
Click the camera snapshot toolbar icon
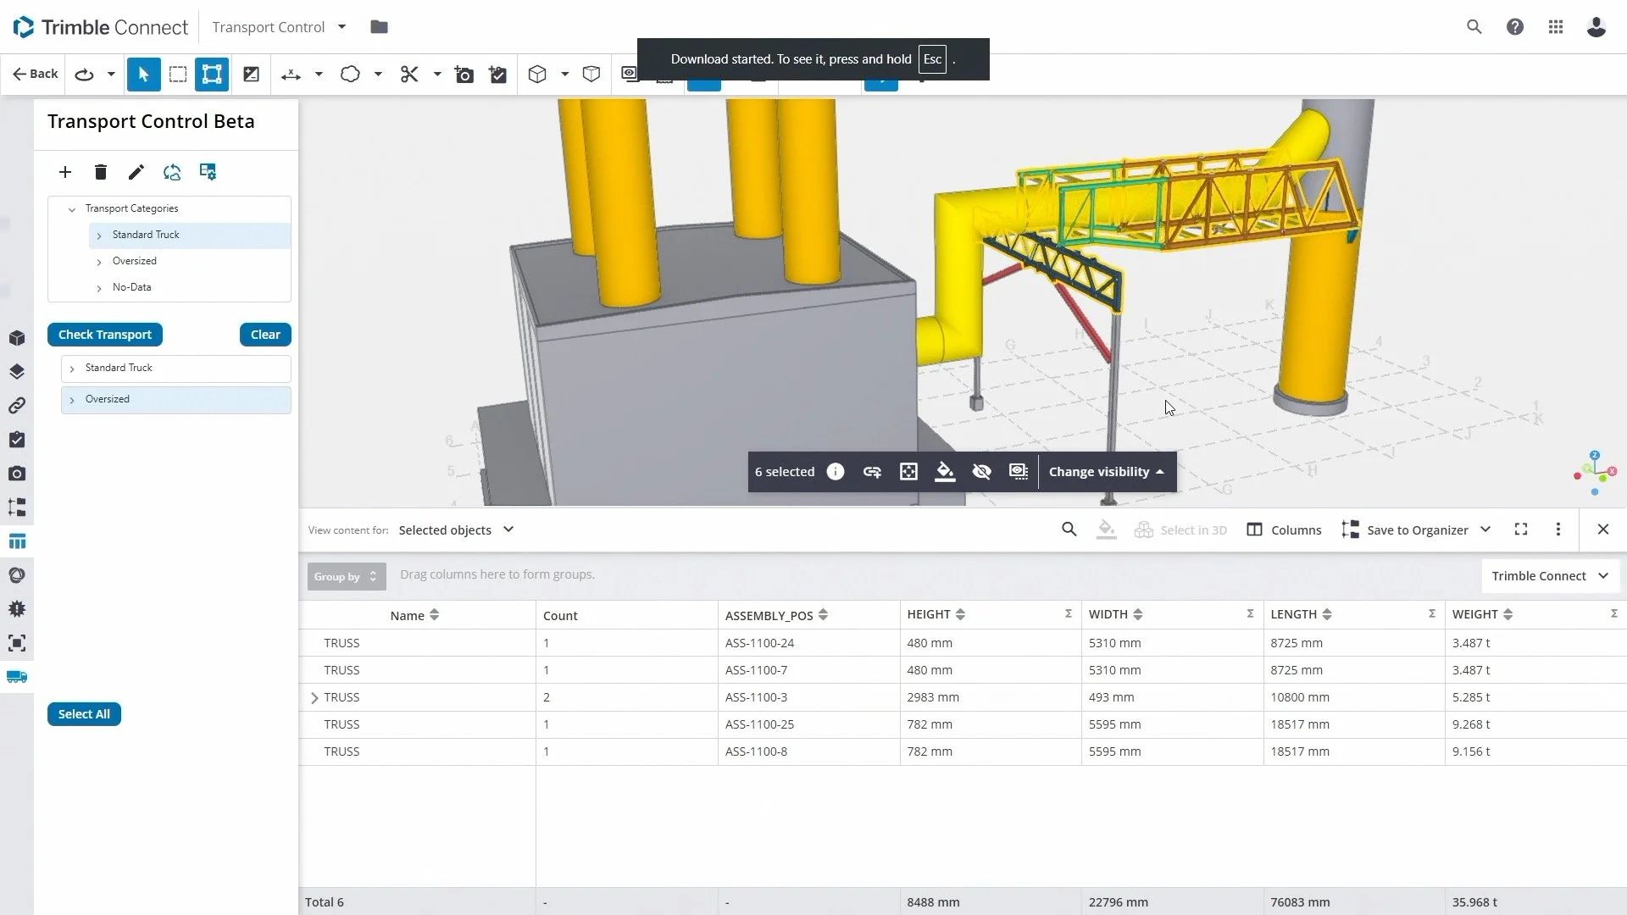click(x=464, y=75)
